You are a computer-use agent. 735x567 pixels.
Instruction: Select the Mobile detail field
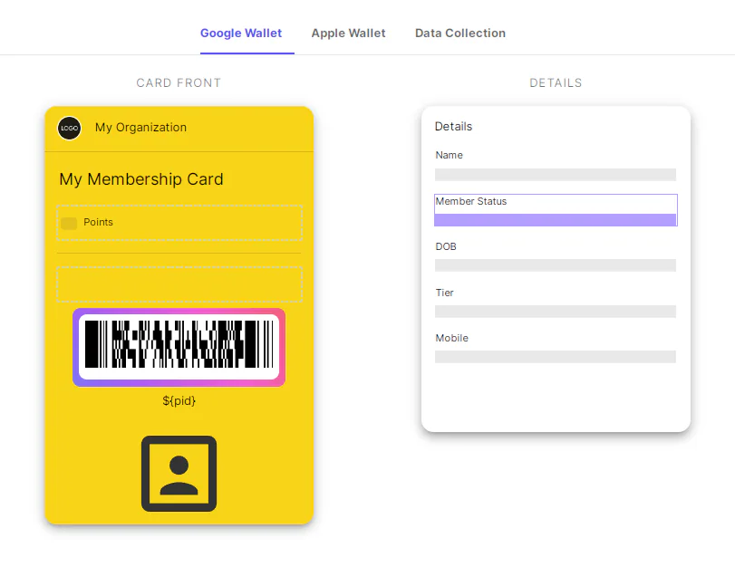click(556, 348)
